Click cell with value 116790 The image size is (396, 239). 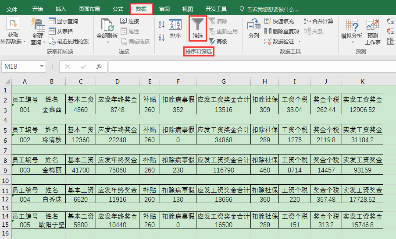click(224, 170)
